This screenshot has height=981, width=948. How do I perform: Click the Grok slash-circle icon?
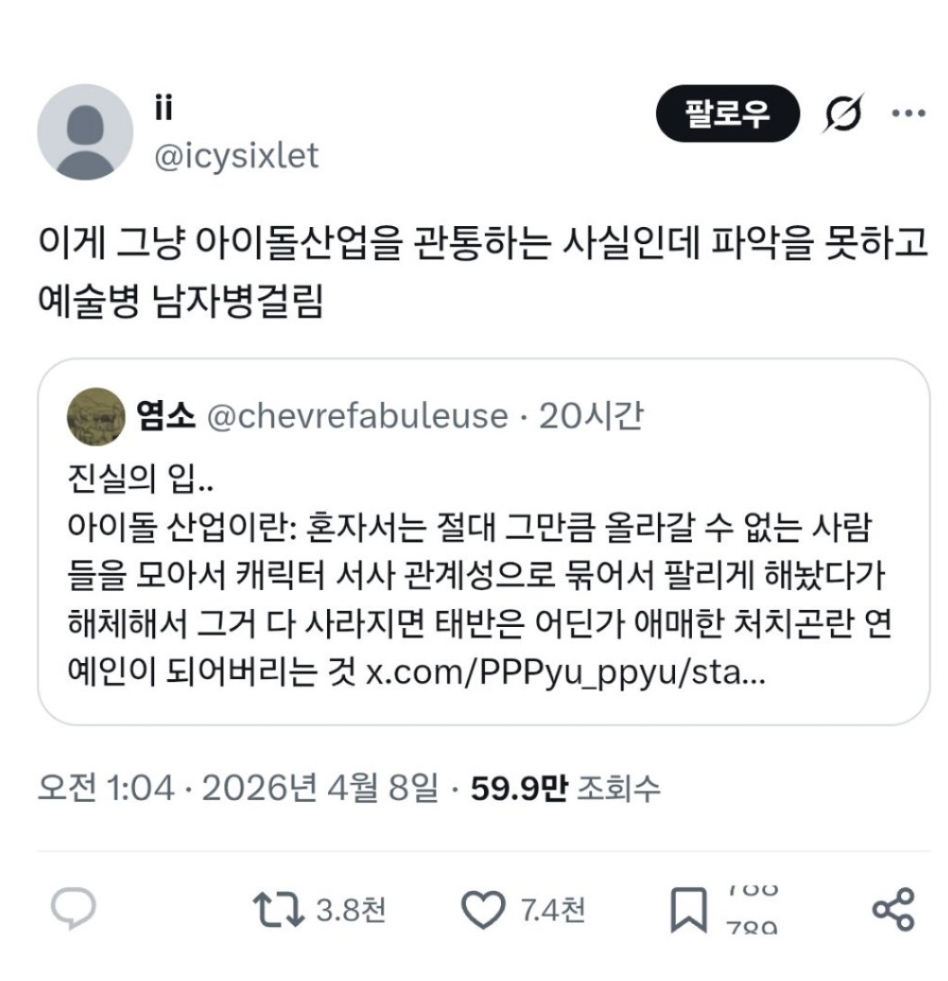point(842,114)
